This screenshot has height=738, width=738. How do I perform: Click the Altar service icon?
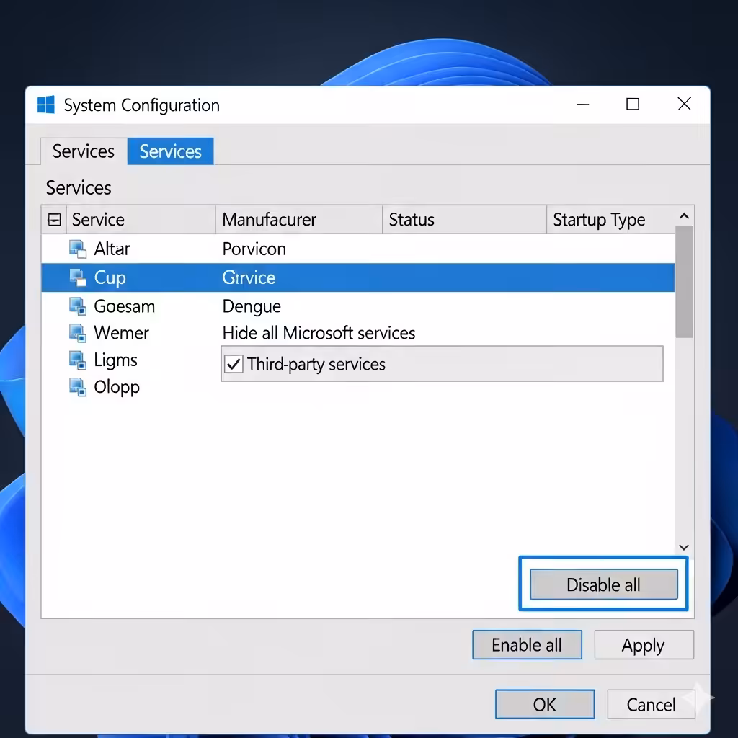click(78, 249)
